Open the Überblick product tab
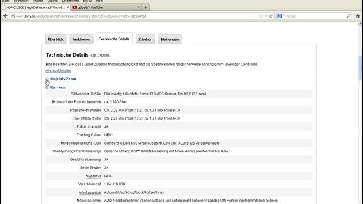Image resolution: width=363 pixels, height=204 pixels. [56, 39]
